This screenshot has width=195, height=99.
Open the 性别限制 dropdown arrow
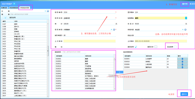point(186,18)
